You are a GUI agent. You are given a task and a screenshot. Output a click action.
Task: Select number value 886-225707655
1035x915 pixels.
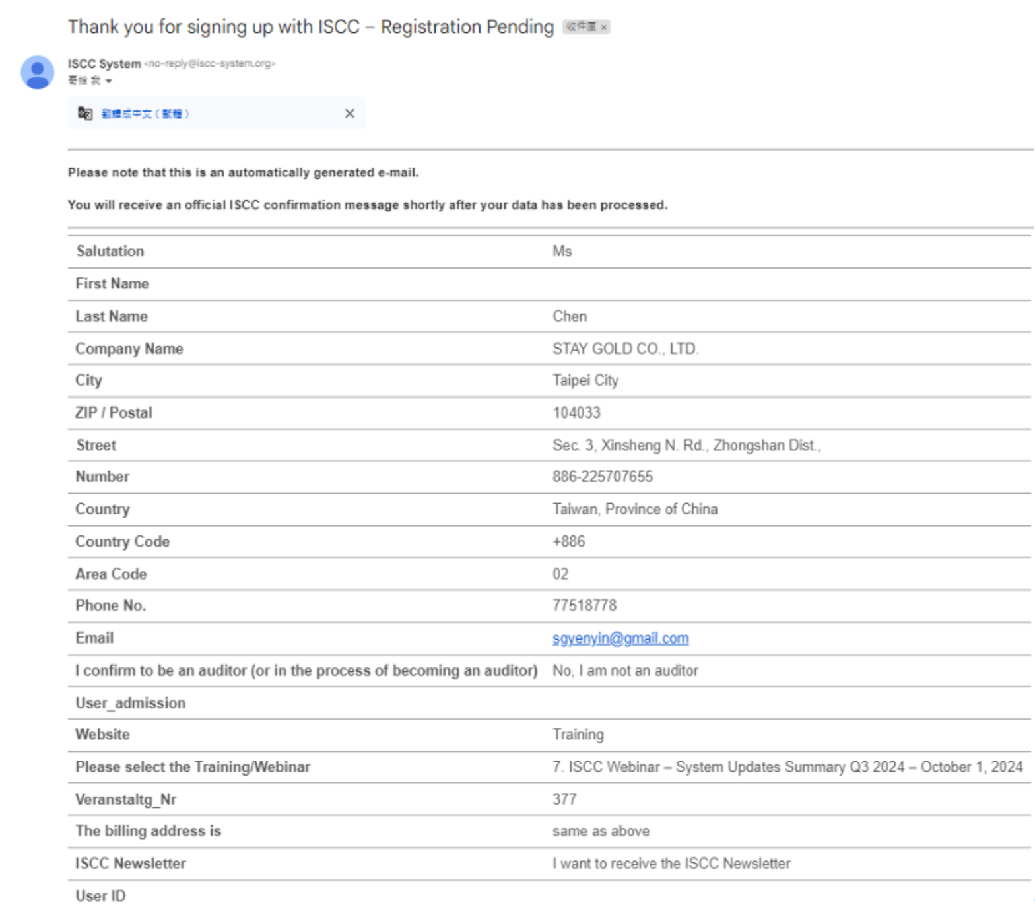(x=603, y=477)
